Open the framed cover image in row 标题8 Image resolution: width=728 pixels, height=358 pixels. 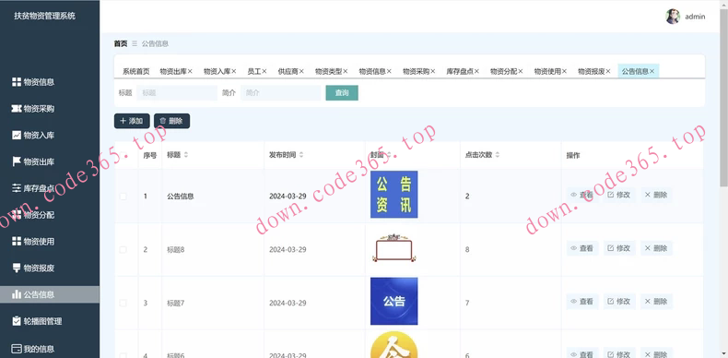click(393, 247)
